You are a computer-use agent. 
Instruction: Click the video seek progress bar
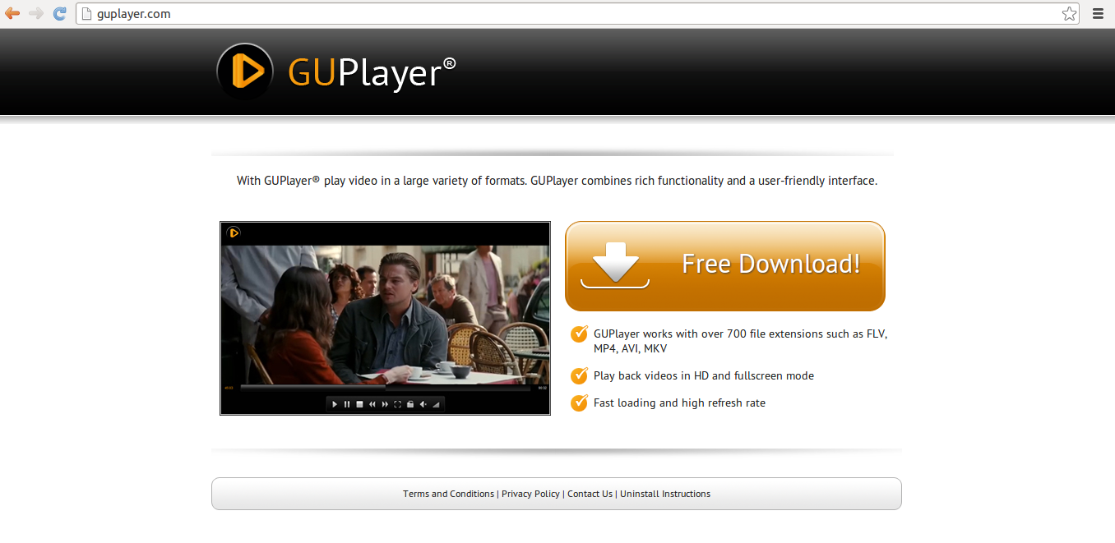tap(386, 388)
